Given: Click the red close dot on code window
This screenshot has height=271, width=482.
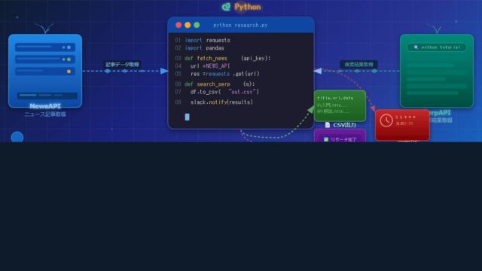Looking at the screenshot, I should [178, 25].
